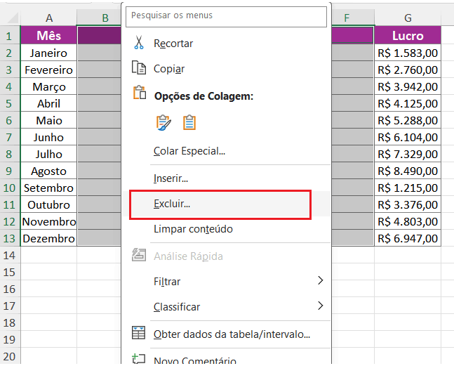Click the Lucro header cell
Viewport: 454px width, 366px height.
408,36
